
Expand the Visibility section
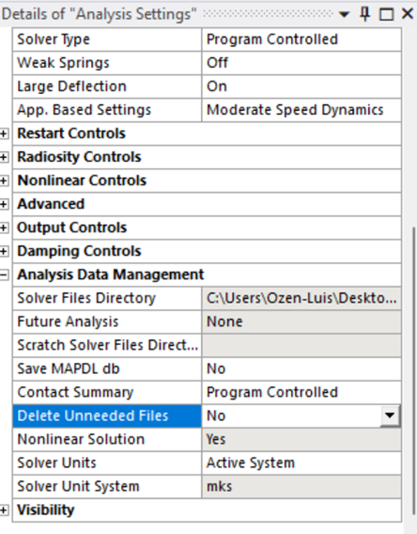[x=4, y=510]
